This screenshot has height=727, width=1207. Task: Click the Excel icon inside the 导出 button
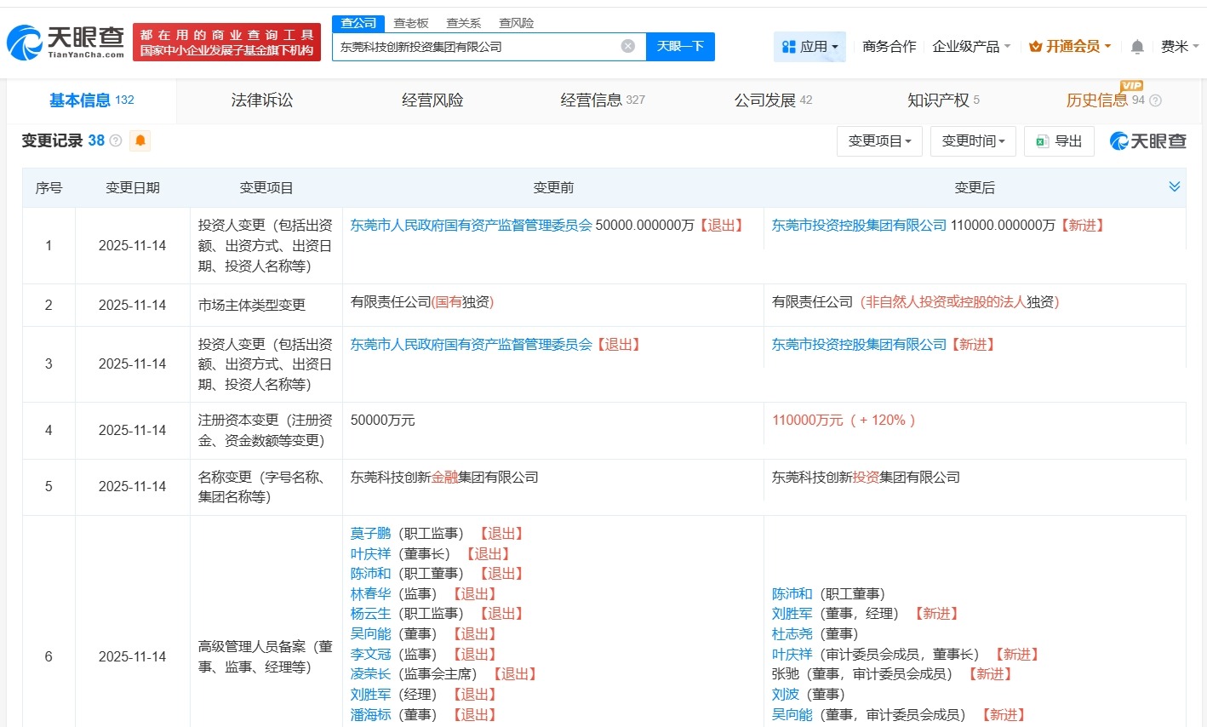(1044, 141)
